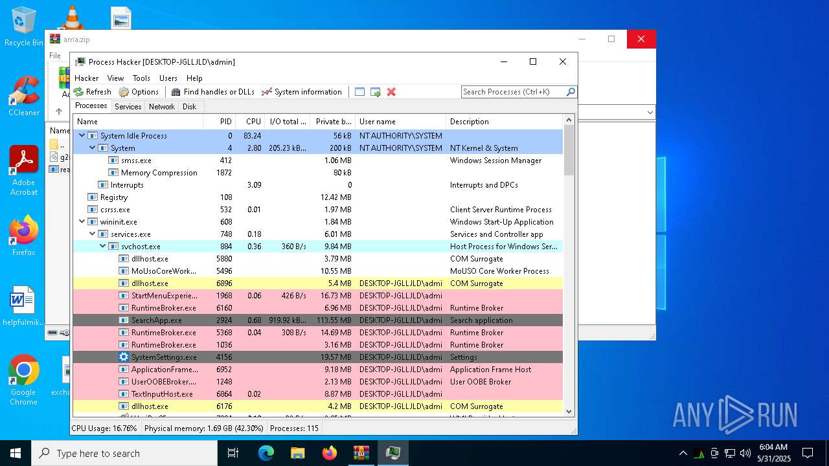Open System information
Screen dimensions: 829x466
(301, 92)
